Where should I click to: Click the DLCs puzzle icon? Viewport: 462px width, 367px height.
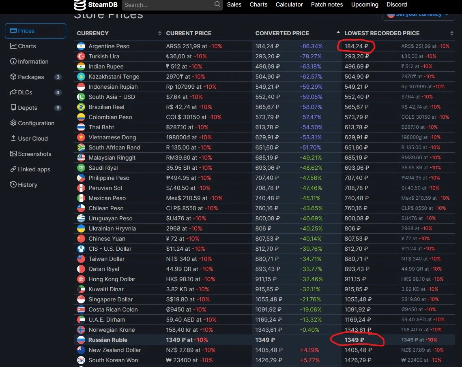[13, 92]
